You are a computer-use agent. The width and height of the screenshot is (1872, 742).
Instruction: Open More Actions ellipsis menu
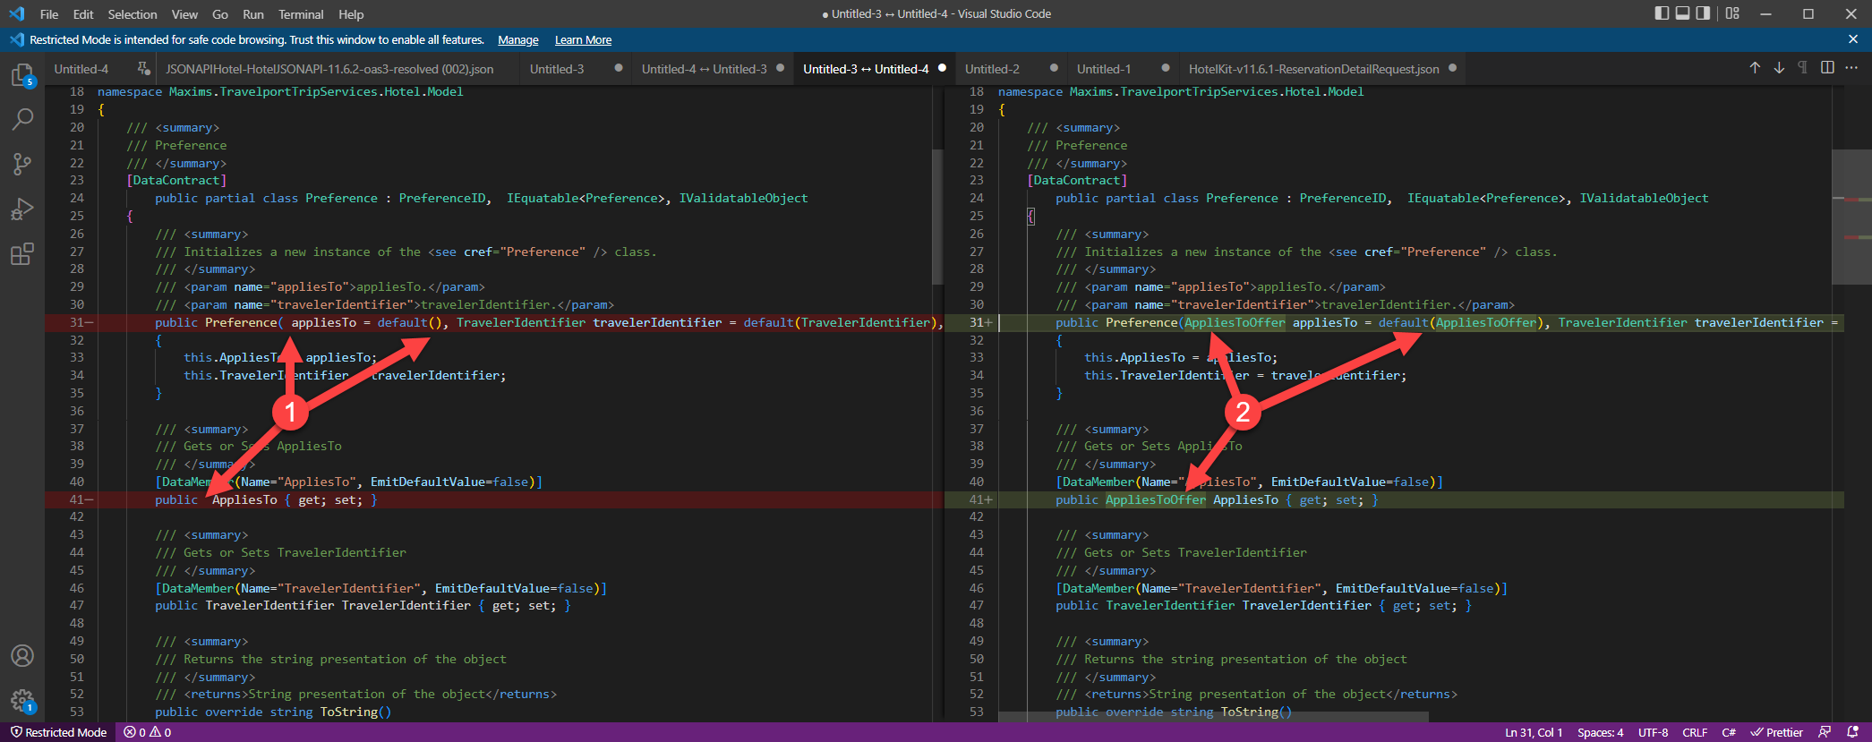point(1851,68)
